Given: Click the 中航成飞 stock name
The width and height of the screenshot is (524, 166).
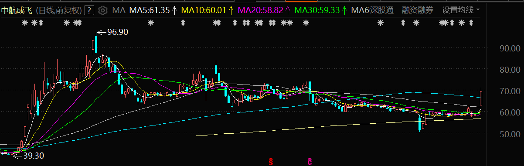Looking at the screenshot, I should [x=17, y=10].
